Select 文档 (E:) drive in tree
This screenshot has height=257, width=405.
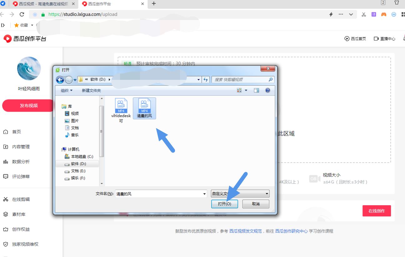coord(75,171)
